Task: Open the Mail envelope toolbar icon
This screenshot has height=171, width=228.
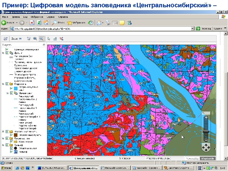Action: point(99,23)
